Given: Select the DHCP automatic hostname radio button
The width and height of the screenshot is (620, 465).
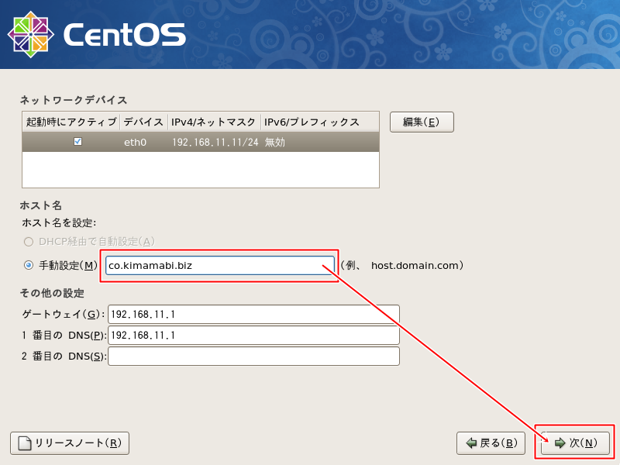Looking at the screenshot, I should [29, 241].
